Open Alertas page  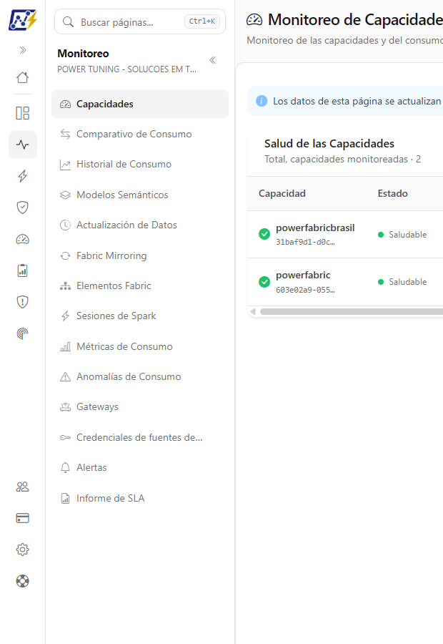[x=140, y=467]
